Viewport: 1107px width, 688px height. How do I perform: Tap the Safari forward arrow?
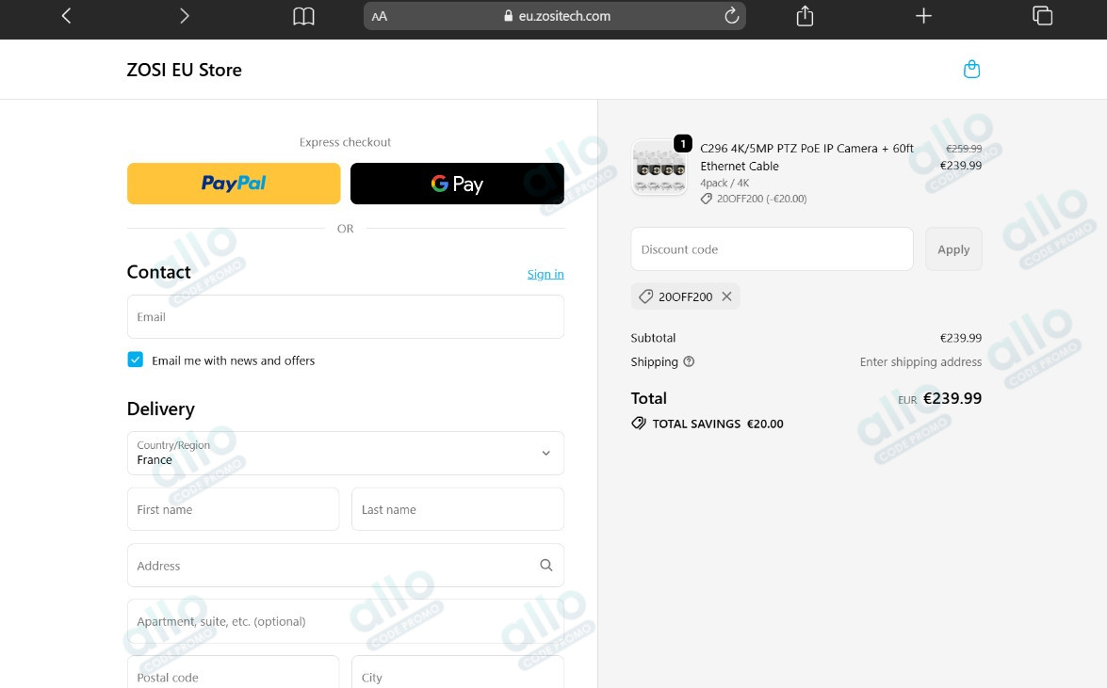pyautogui.click(x=185, y=16)
